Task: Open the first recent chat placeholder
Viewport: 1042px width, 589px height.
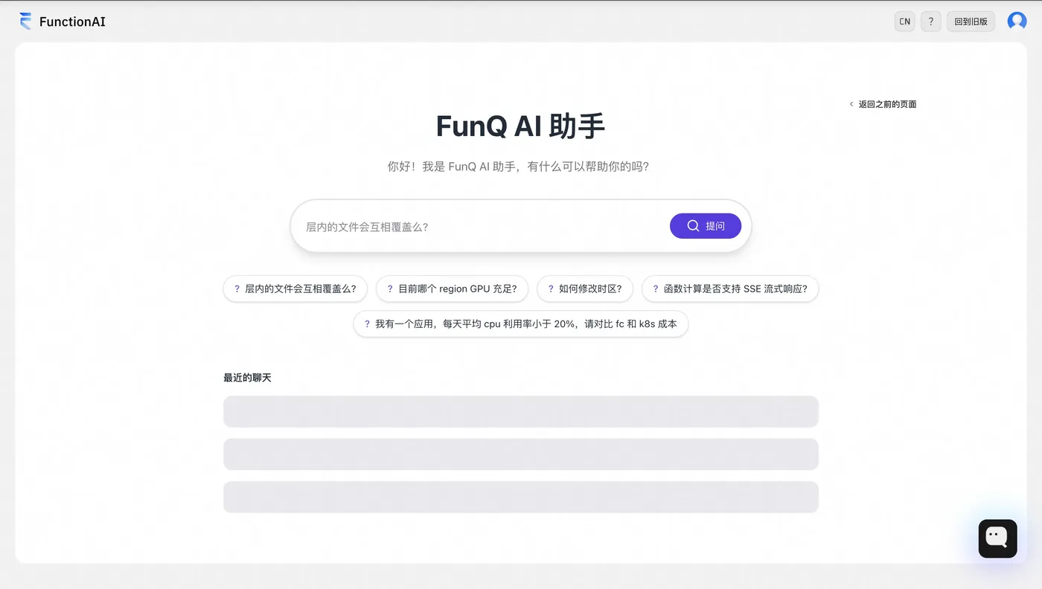Action: [521, 411]
